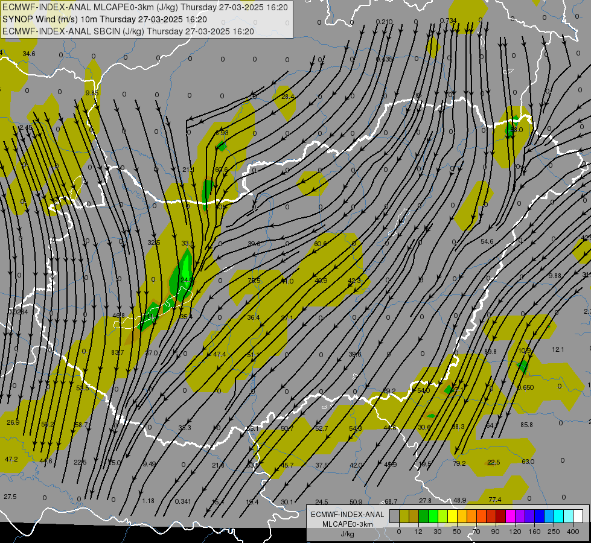Click the 250 label on the color scale
This screenshot has height=543, width=591.
pyautogui.click(x=554, y=532)
